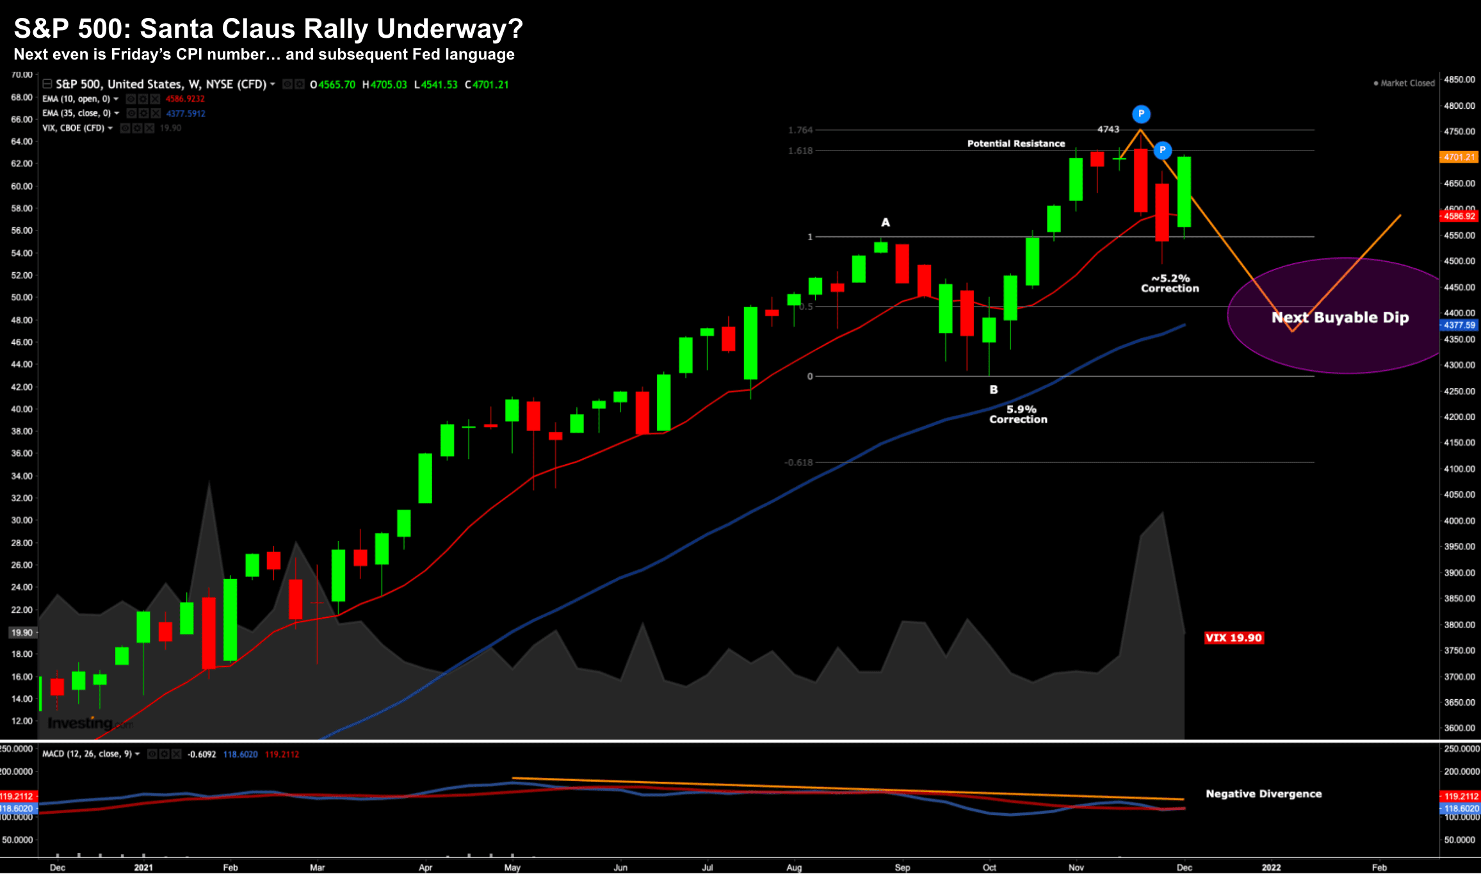The height and width of the screenshot is (874, 1481).
Task: Remove the EMA (10, open) indicator
Action: 155,99
